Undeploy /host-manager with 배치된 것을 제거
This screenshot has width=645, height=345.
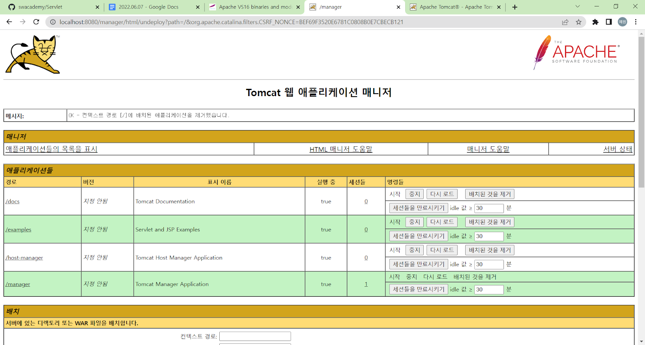click(x=490, y=250)
